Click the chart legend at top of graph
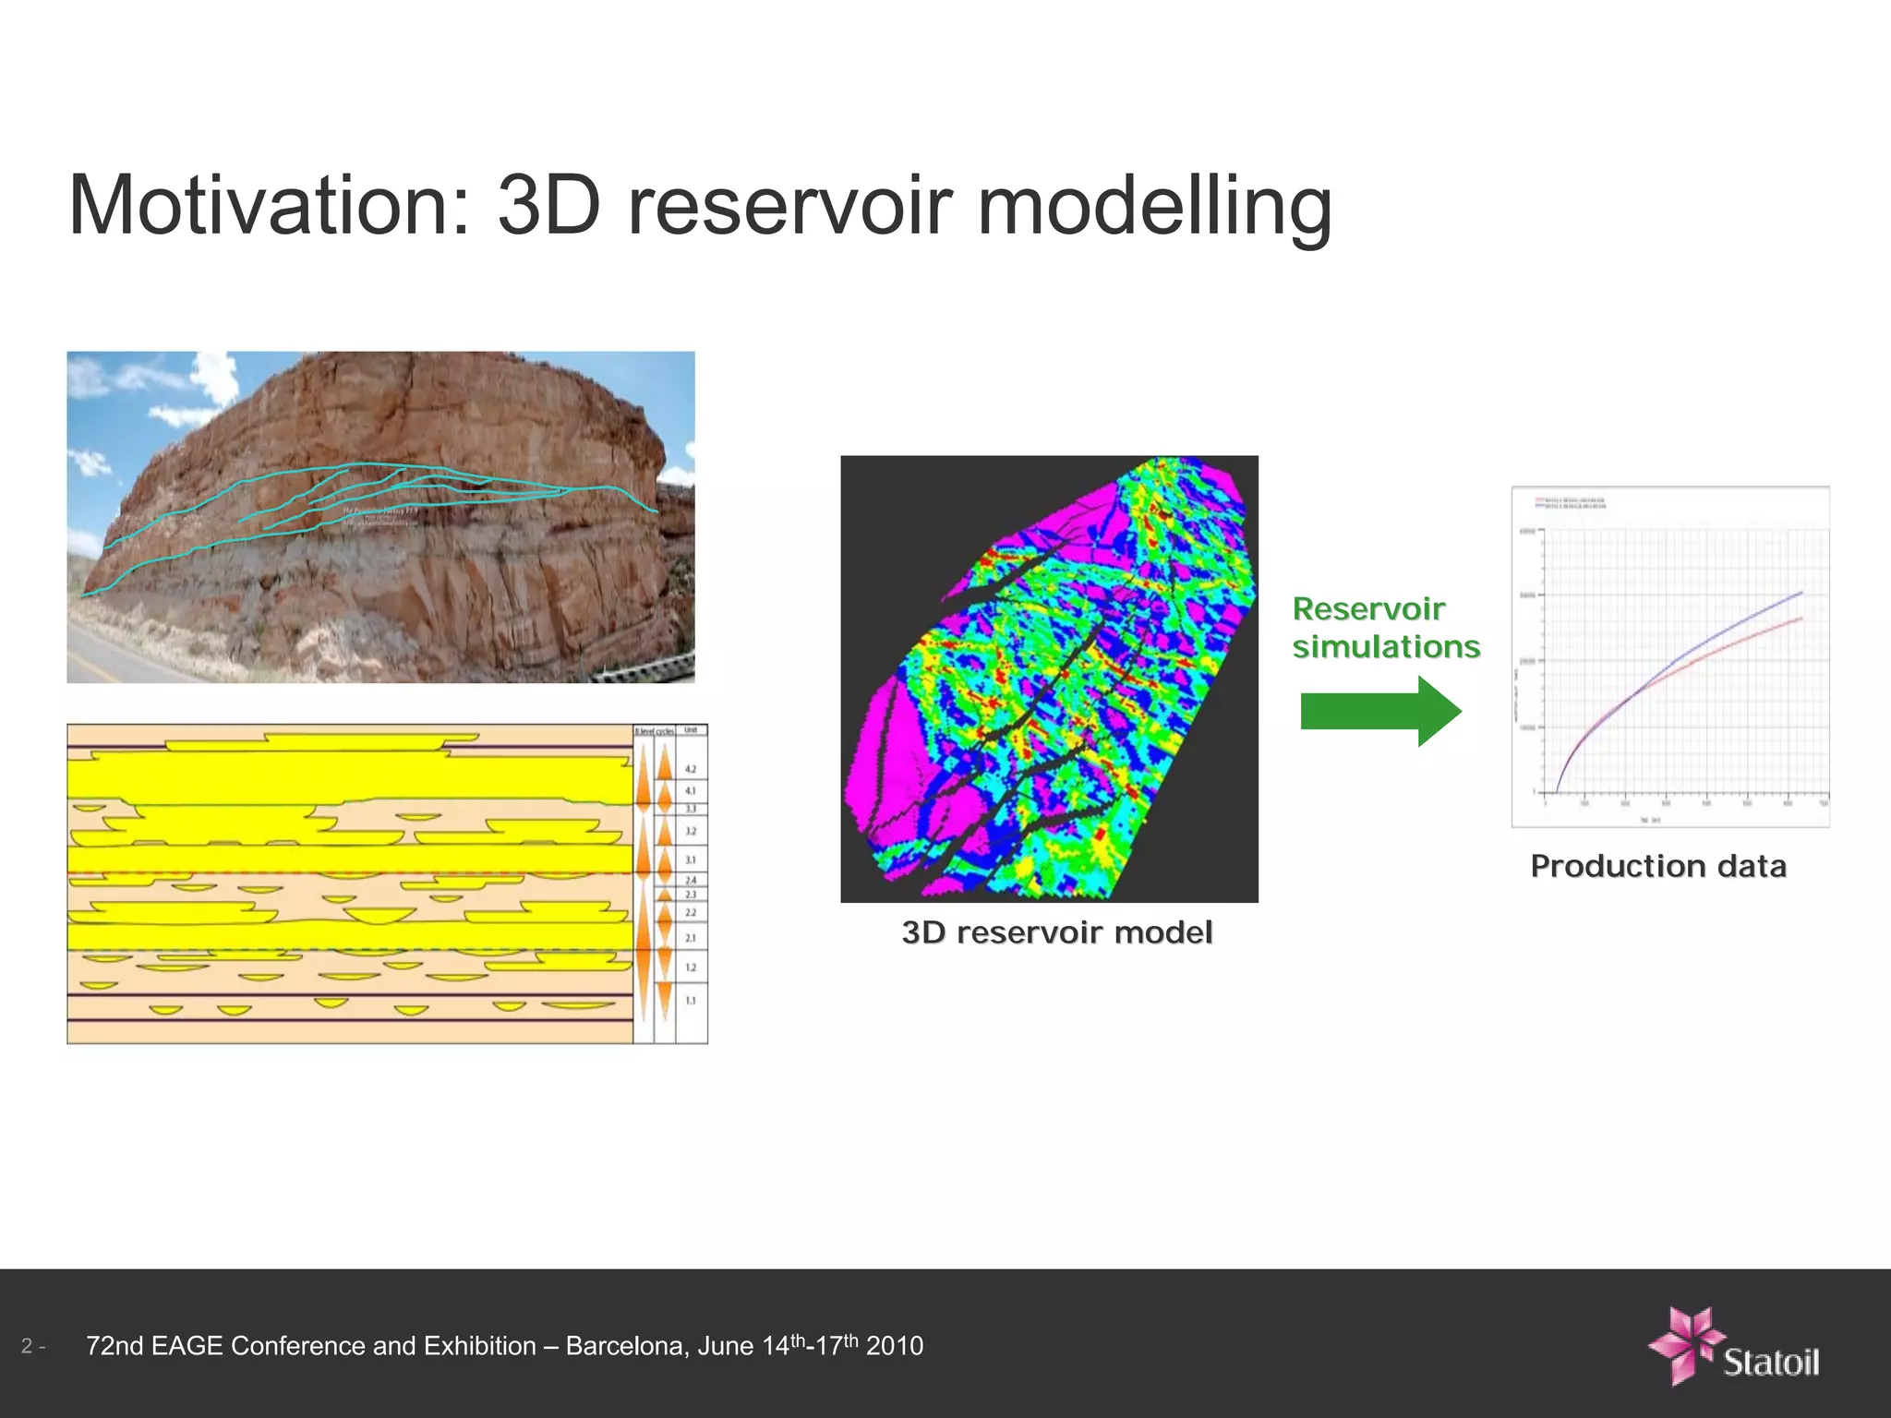The width and height of the screenshot is (1891, 1418). [x=1570, y=502]
